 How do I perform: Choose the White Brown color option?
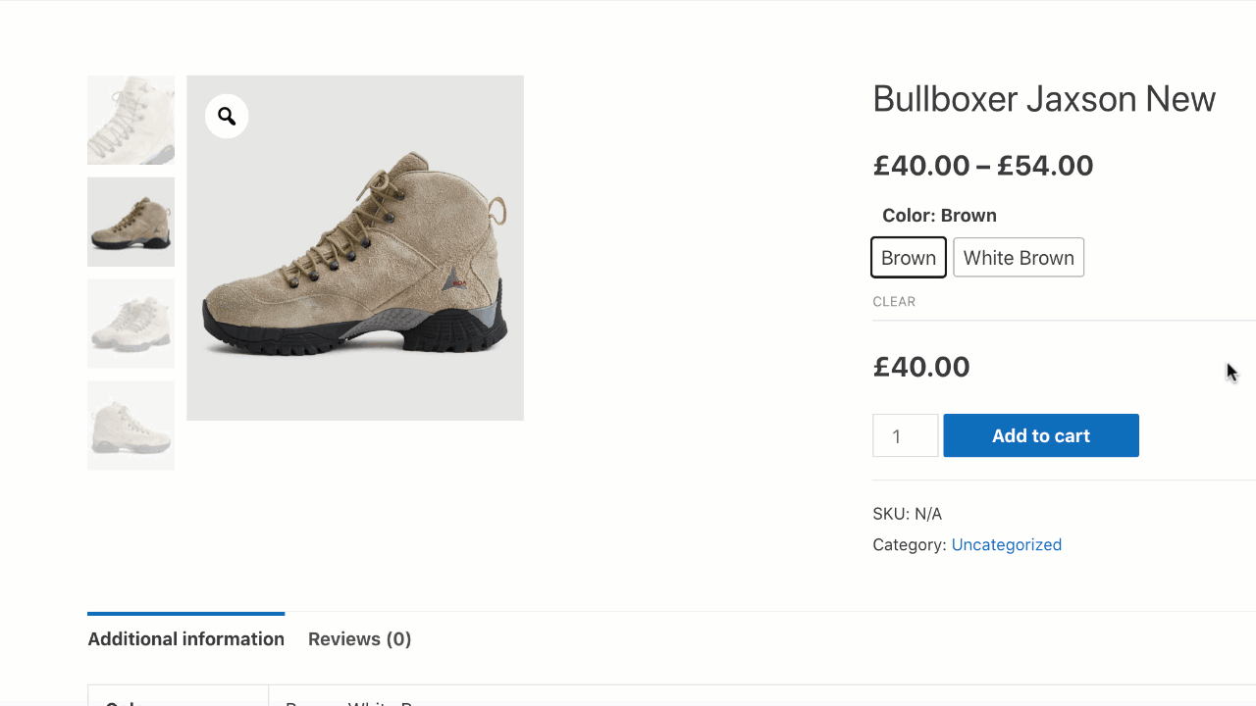(1019, 258)
